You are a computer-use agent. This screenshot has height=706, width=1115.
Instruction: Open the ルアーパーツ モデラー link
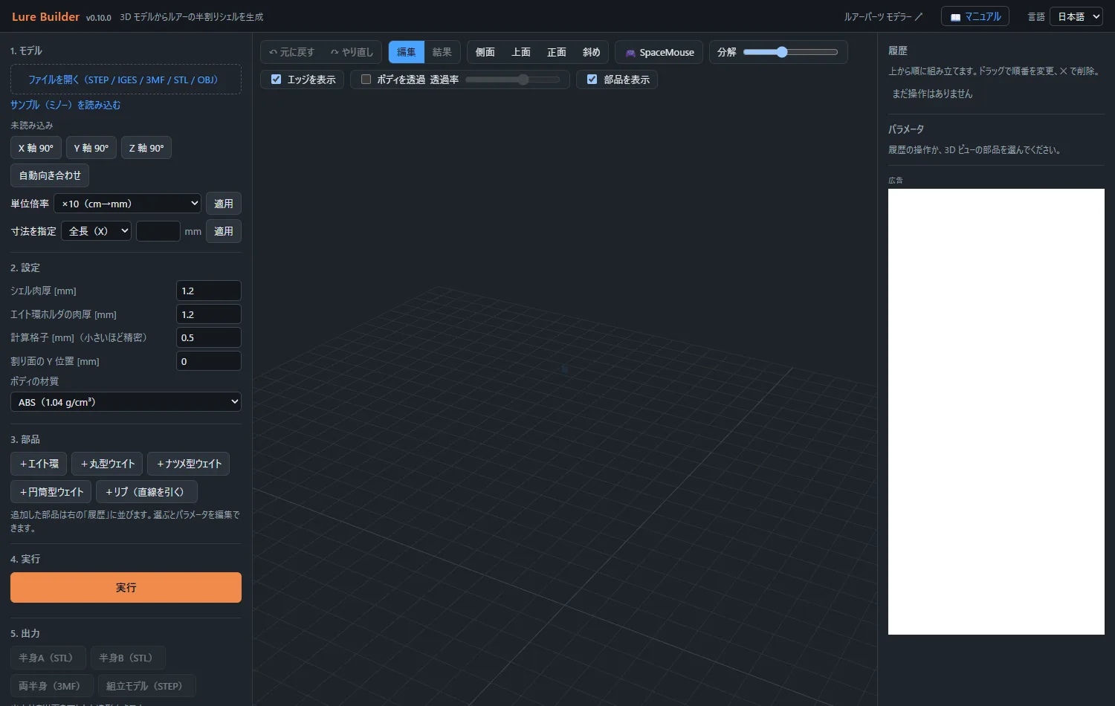[883, 16]
